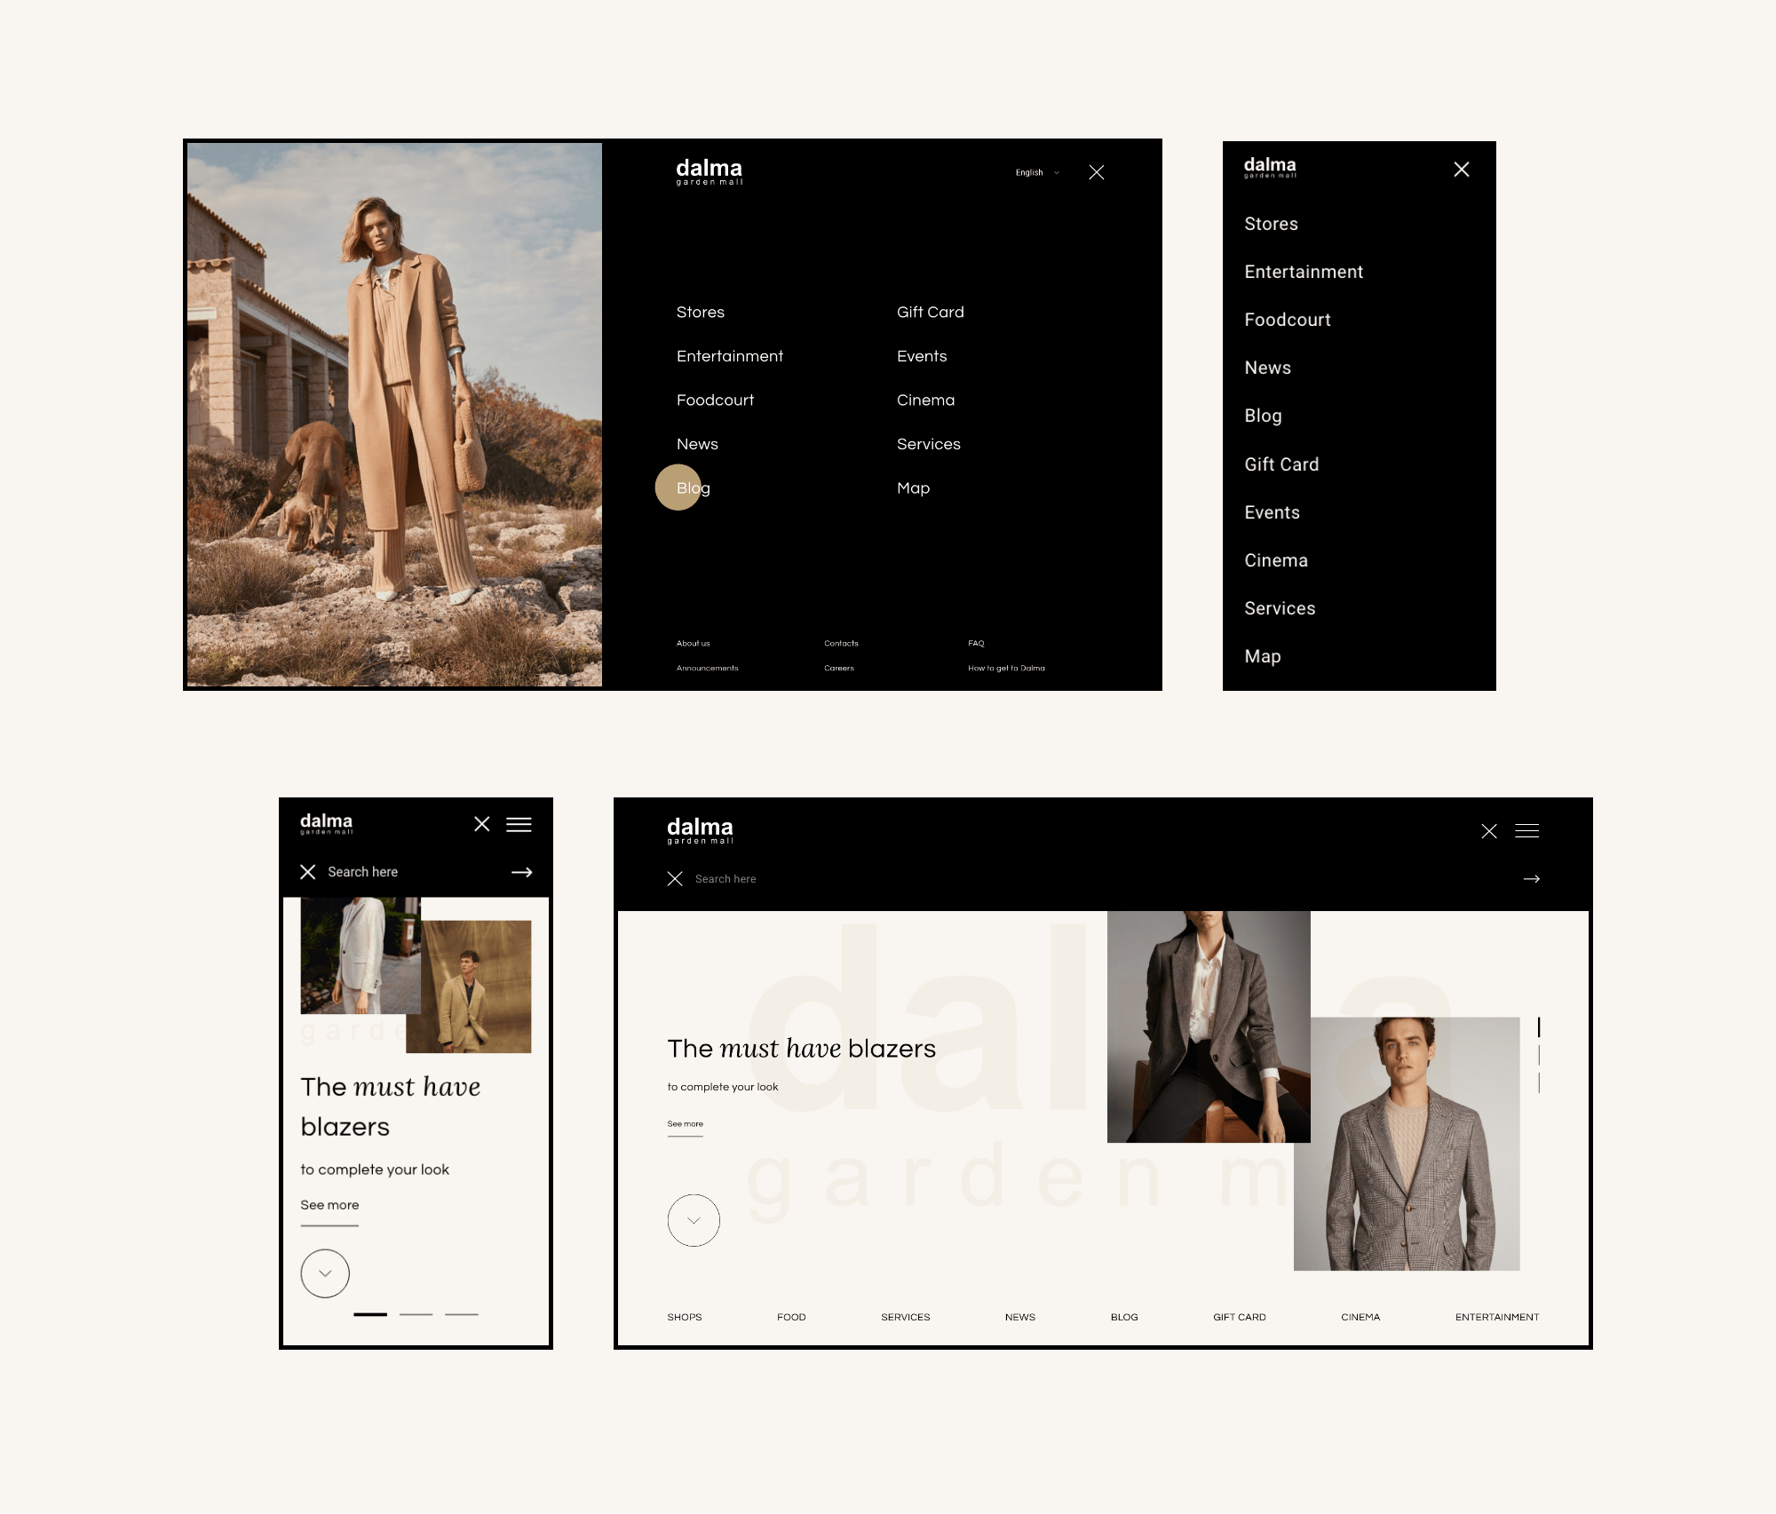Click the arrow submit icon in tablet search
Screen dimensions: 1776x1514
(1534, 879)
